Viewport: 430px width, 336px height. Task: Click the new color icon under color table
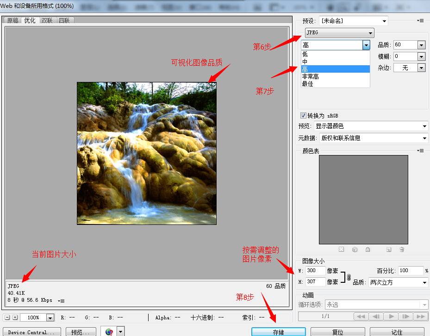[x=389, y=249]
